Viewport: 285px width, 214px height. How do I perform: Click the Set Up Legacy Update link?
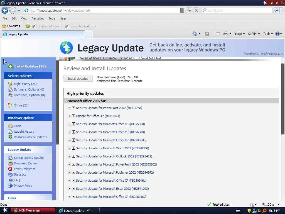point(29,158)
